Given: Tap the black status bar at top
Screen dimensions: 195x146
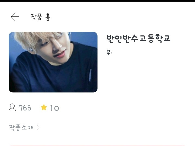Looking at the screenshot, I should [97, 1].
